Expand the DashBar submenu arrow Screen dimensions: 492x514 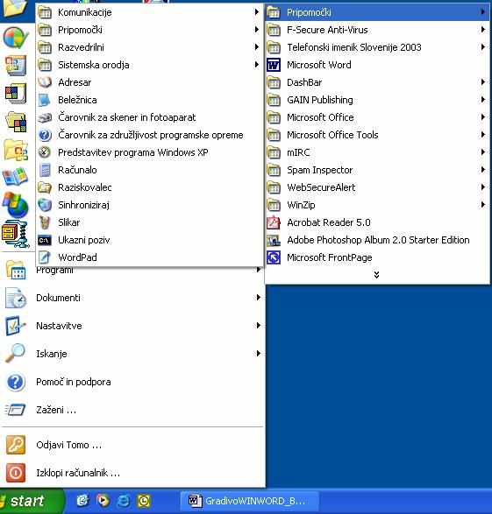pyautogui.click(x=483, y=82)
